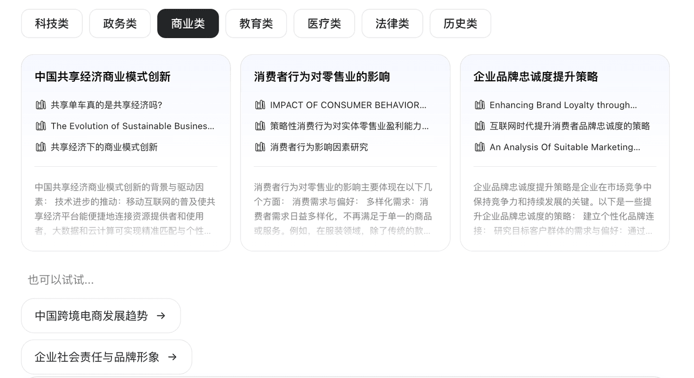
Task: Open reference An Analysis Of Suitable Marketing
Action: pos(564,147)
